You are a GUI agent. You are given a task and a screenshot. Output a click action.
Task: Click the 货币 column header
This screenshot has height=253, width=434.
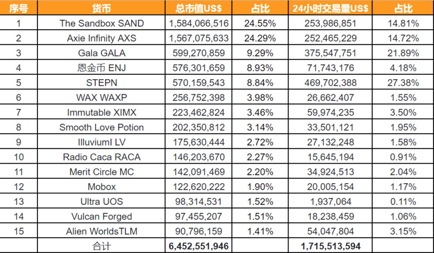tap(101, 9)
